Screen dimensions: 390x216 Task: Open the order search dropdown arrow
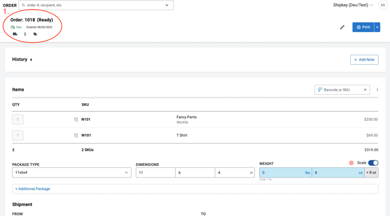point(167,5)
